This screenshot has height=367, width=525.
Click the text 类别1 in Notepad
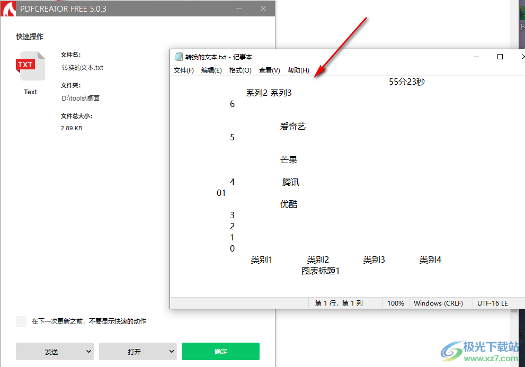tap(262, 259)
